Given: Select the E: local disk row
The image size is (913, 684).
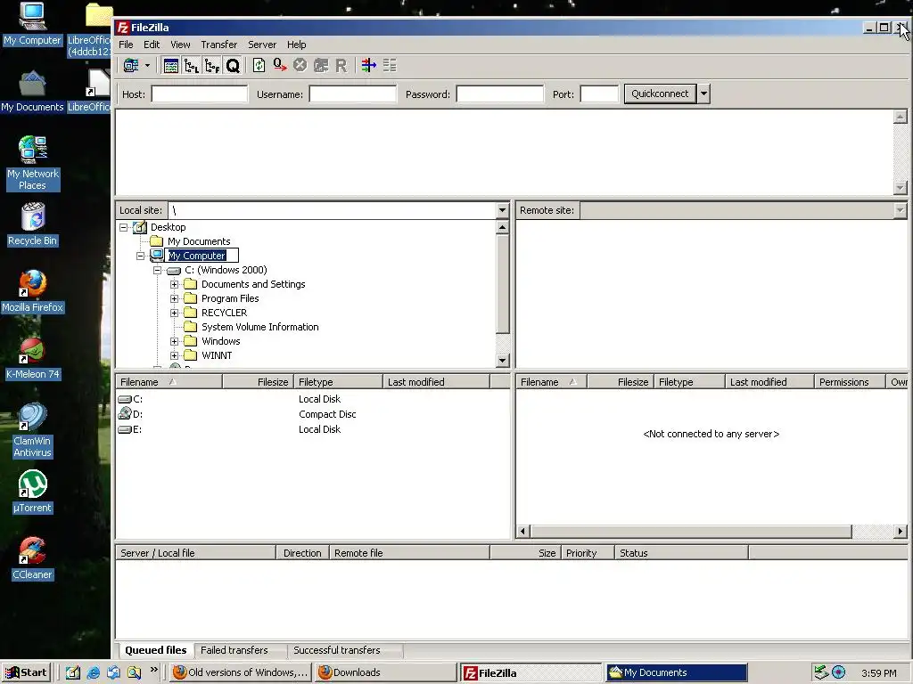Looking at the screenshot, I should [x=313, y=429].
